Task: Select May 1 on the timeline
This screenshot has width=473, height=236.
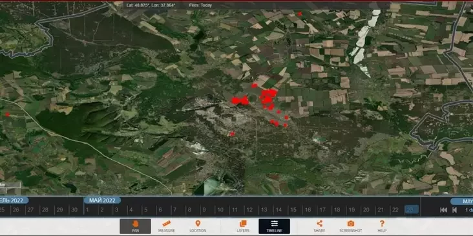Action: (87, 209)
